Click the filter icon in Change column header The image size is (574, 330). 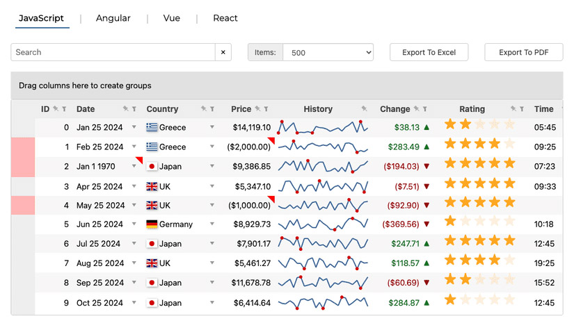424,109
